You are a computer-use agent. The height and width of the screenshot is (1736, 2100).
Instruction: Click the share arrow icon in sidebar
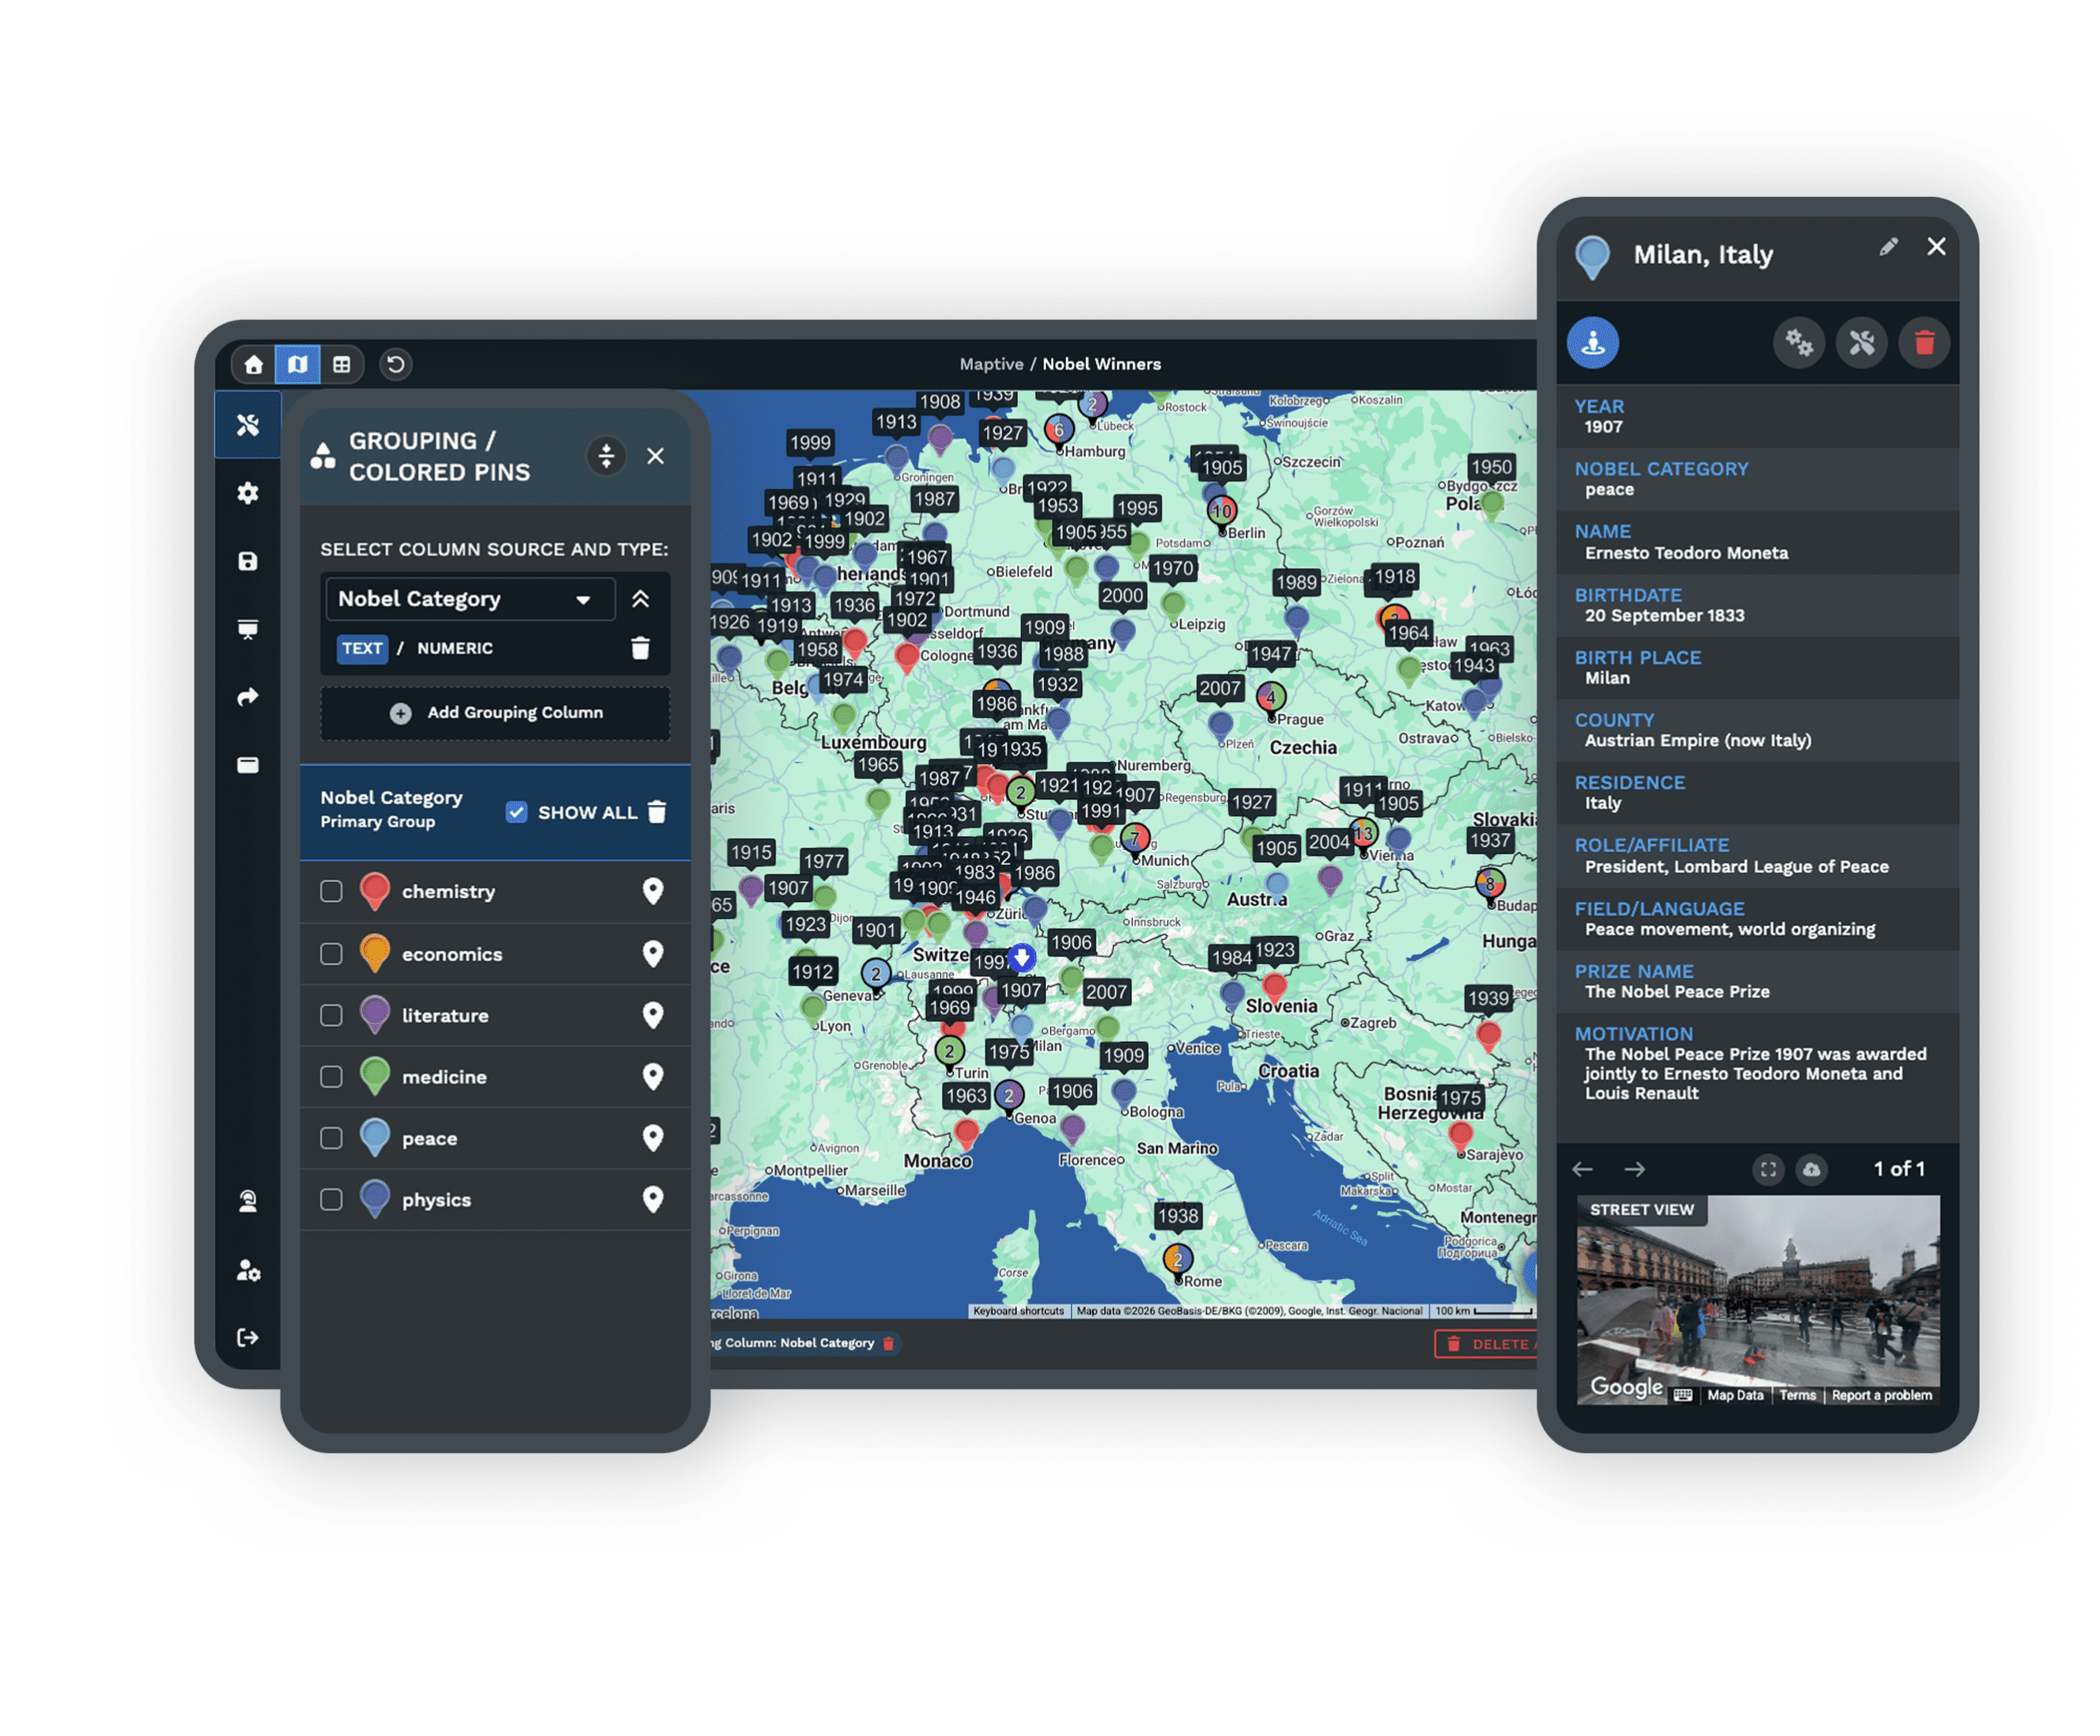click(248, 697)
